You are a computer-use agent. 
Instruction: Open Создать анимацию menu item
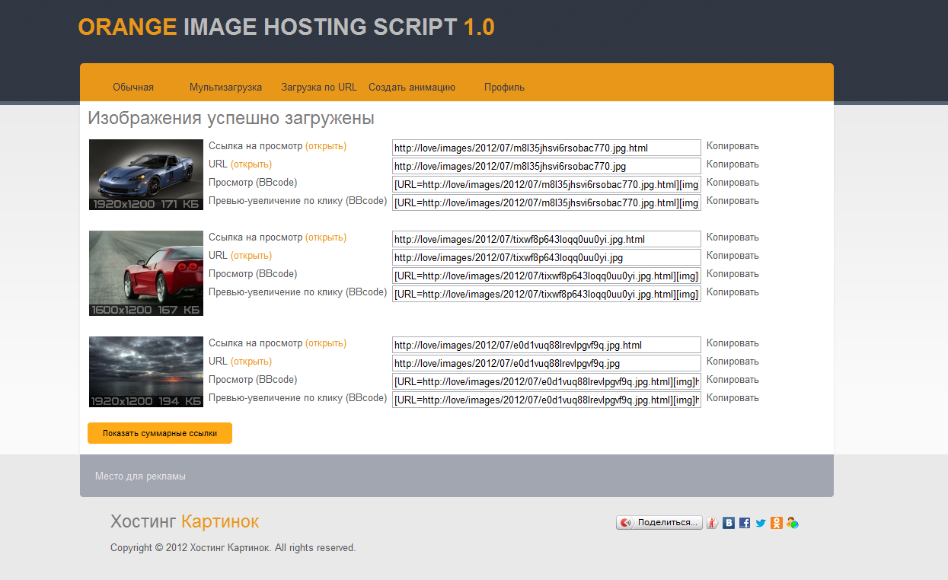412,88
